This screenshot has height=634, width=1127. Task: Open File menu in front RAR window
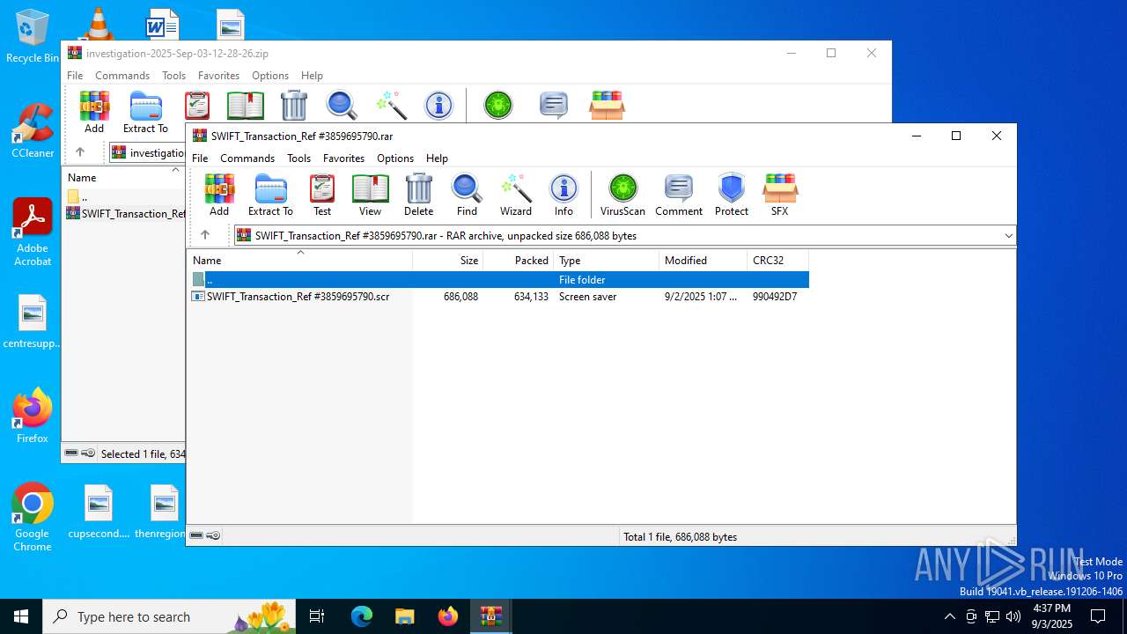click(x=200, y=158)
